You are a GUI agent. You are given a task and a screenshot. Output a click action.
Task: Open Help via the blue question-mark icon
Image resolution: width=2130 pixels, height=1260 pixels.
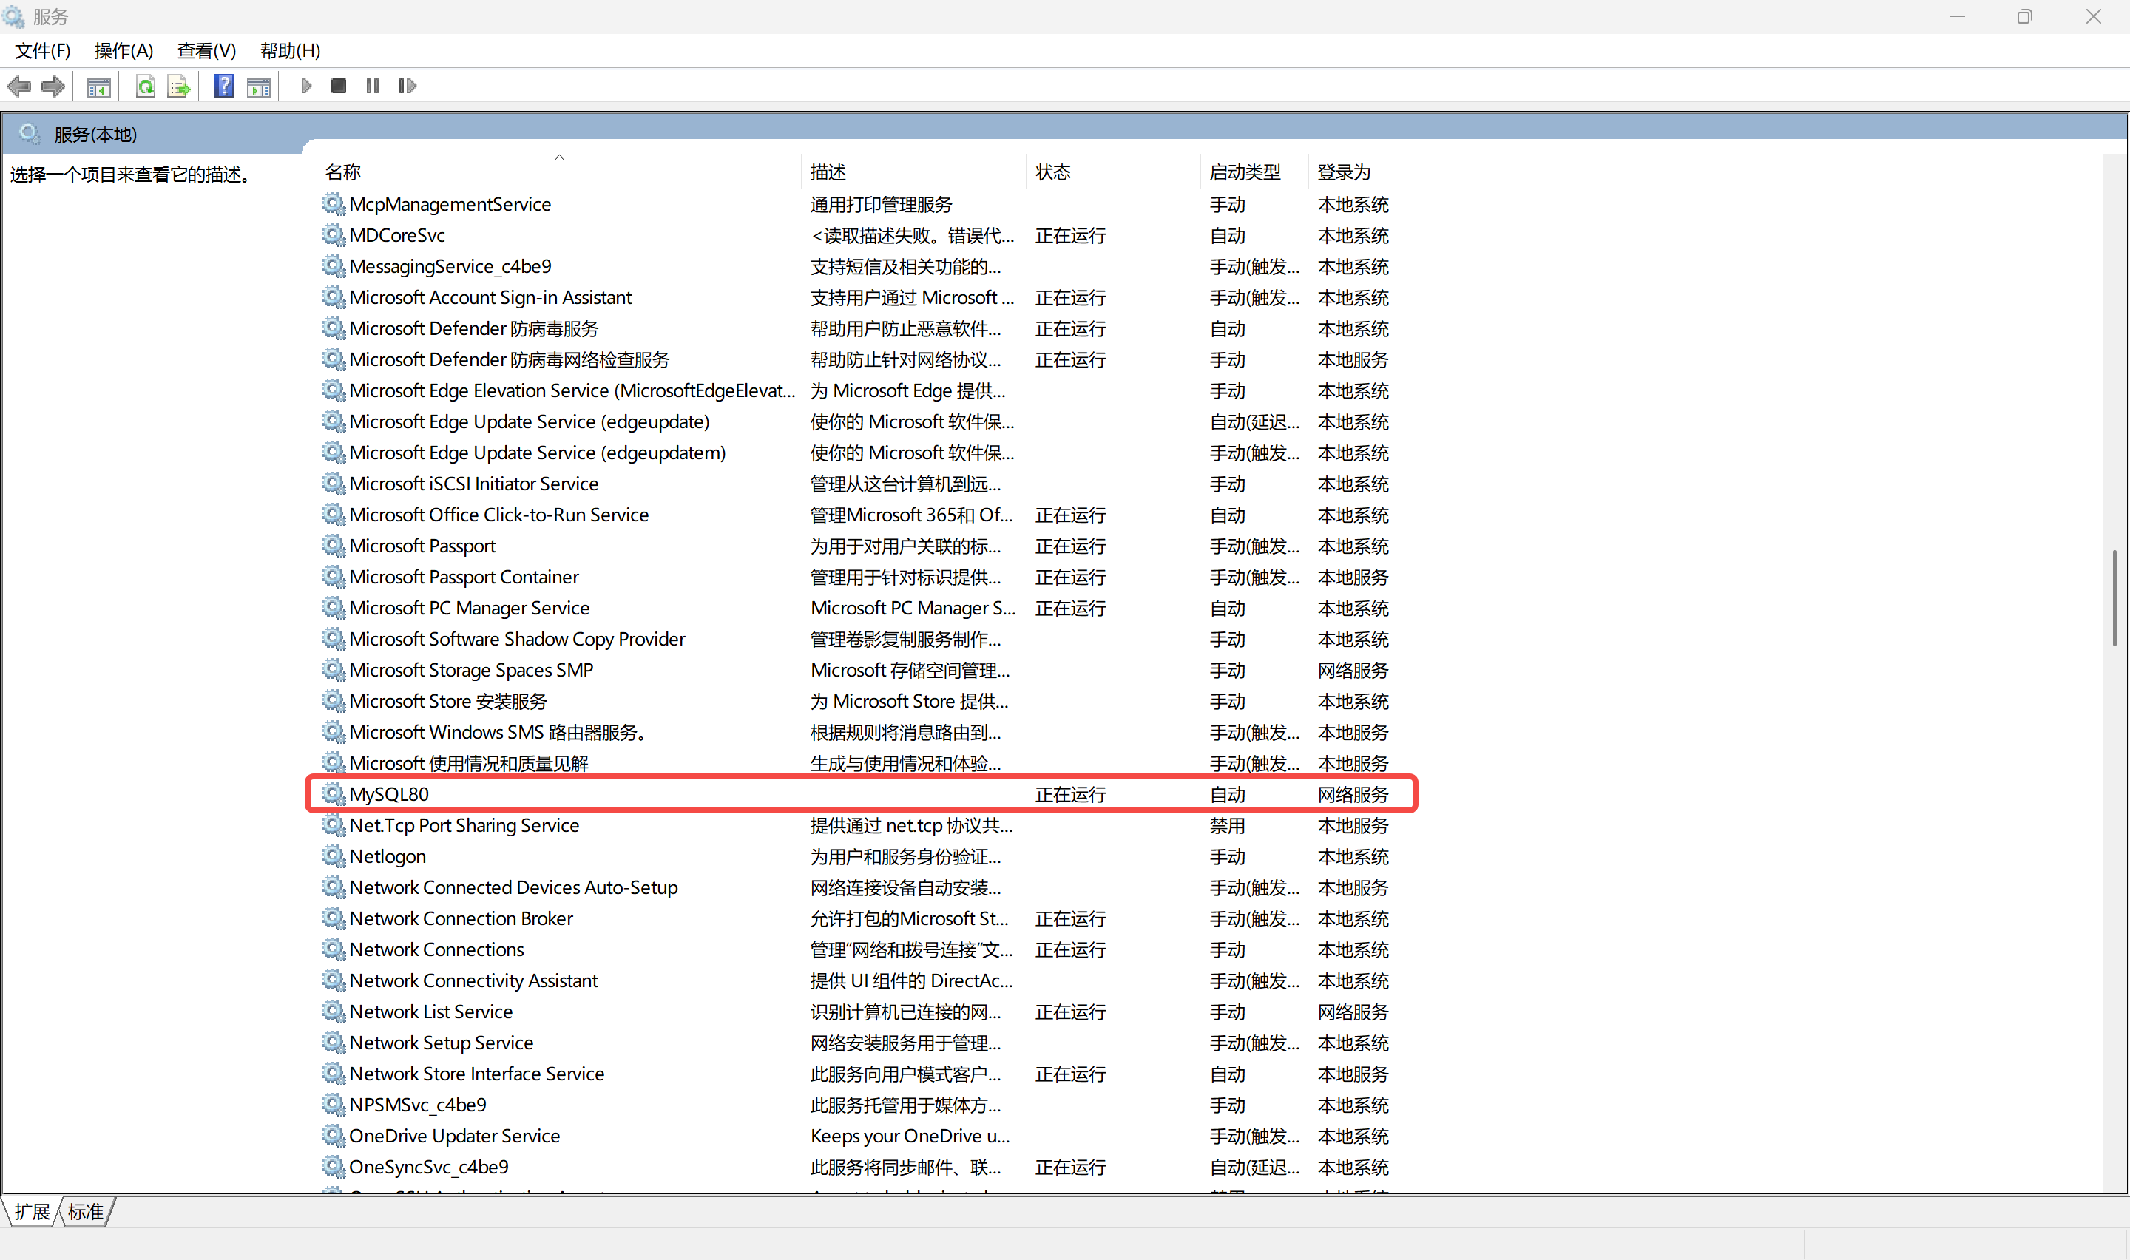223,86
